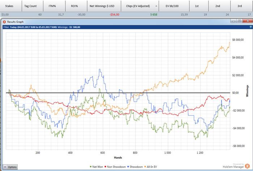Screen dimensions: 253x171
Task: Select the red -$54,00 net winnings value
Action: point(115,15)
